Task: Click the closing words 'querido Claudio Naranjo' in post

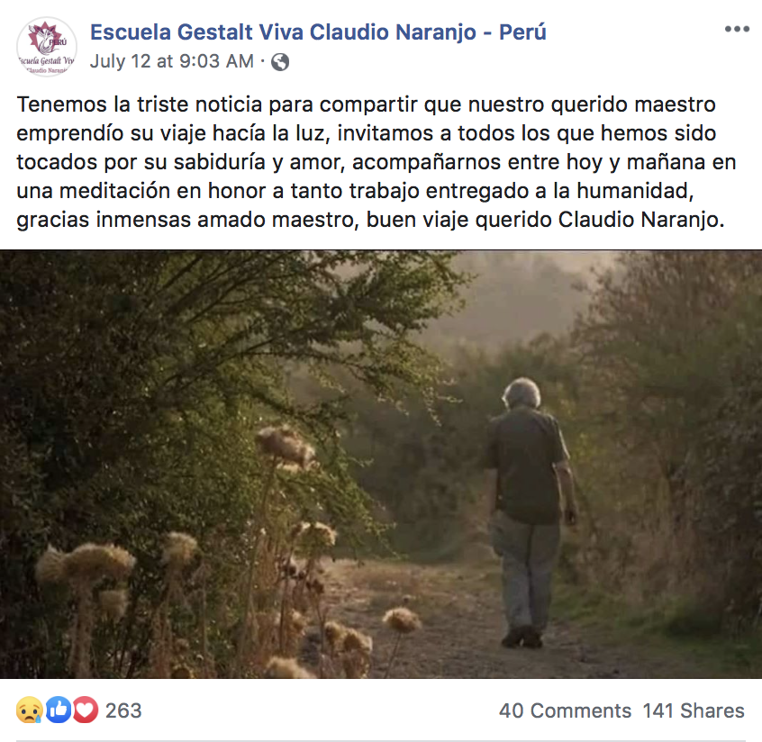Action: tap(597, 220)
